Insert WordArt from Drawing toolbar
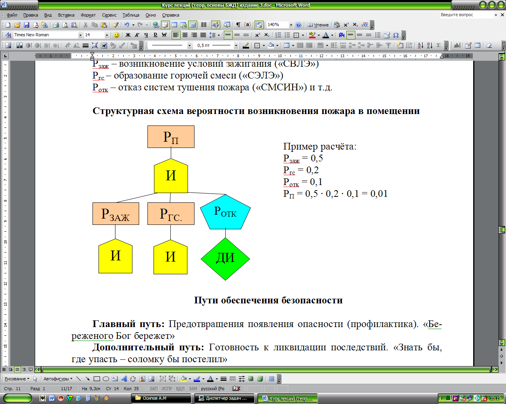506x404 pixels. pyautogui.click(x=124, y=379)
